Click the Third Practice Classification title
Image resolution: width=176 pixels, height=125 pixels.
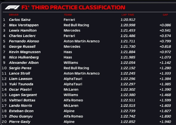[78, 7]
